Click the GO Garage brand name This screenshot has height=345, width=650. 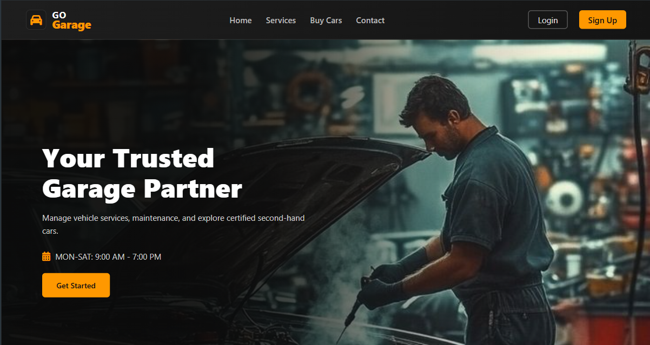[72, 21]
